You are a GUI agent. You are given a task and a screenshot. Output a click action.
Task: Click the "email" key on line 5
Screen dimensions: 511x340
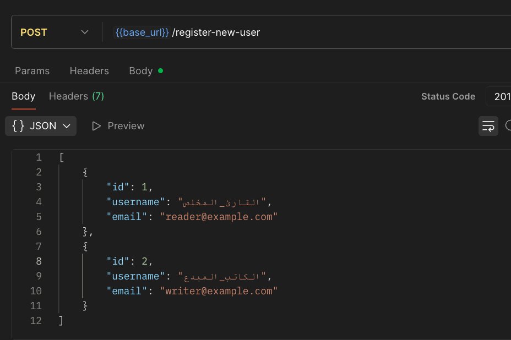coord(127,217)
